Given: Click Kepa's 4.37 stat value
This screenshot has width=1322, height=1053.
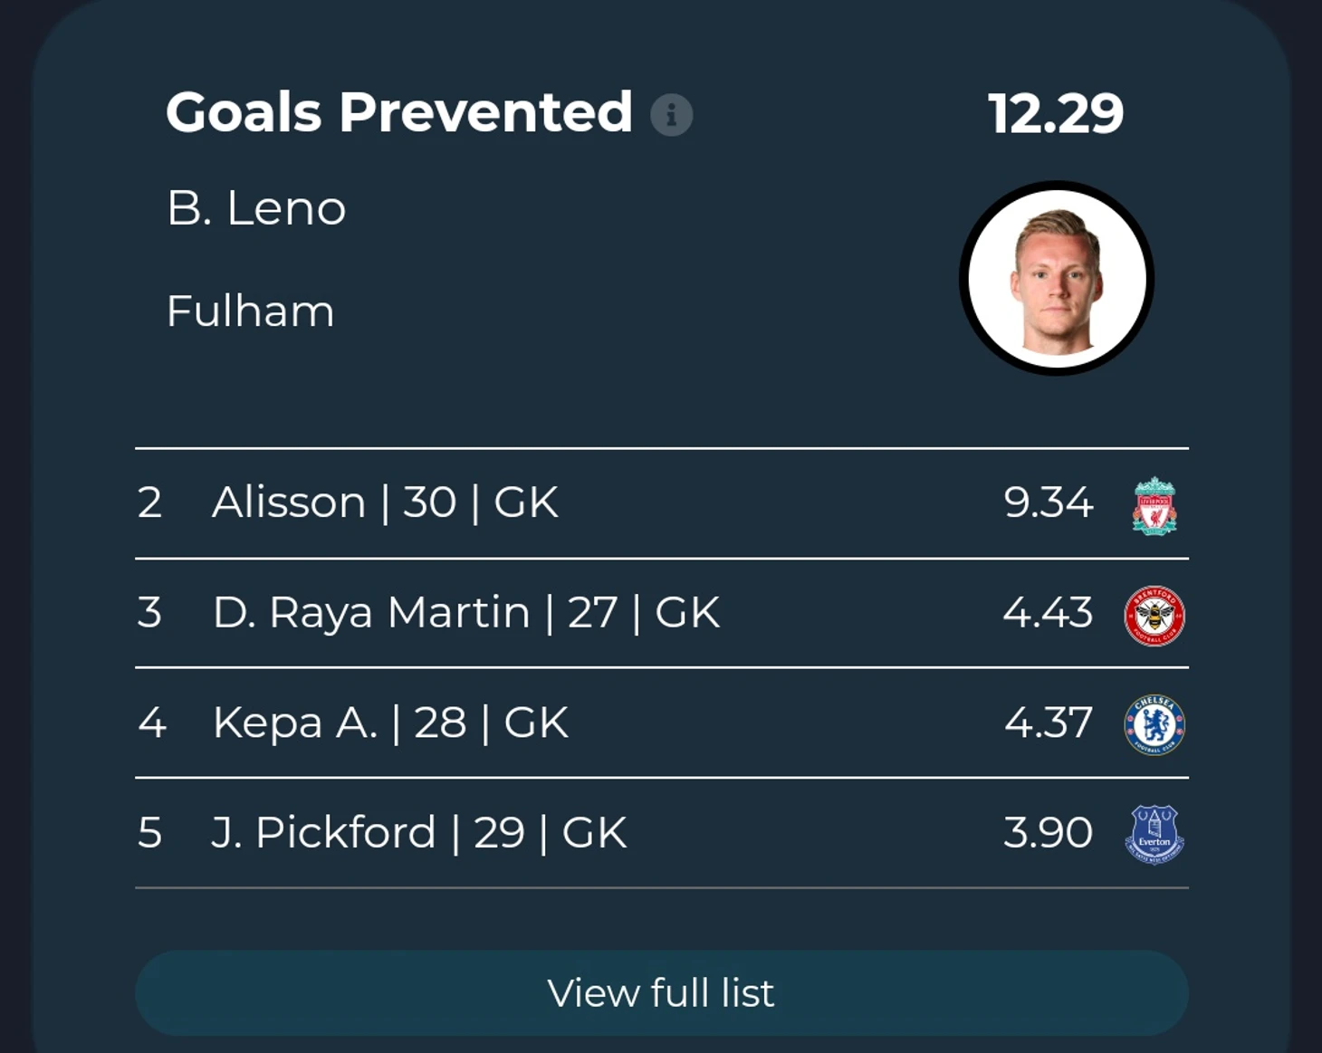Looking at the screenshot, I should (x=1048, y=723).
